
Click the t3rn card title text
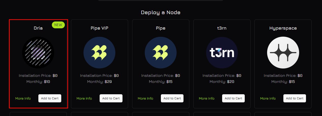222,28
